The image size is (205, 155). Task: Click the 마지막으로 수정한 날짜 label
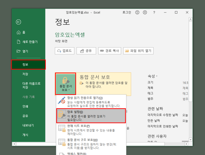click(163, 115)
